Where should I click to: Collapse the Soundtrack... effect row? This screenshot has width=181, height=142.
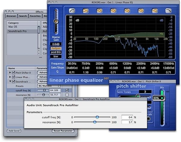point(10,81)
